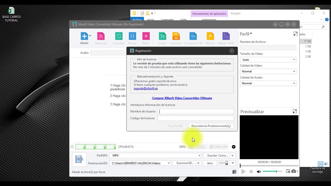Open the Guardar Como dropdown arrow
Screen dimensions: 331x186
(x=232, y=156)
